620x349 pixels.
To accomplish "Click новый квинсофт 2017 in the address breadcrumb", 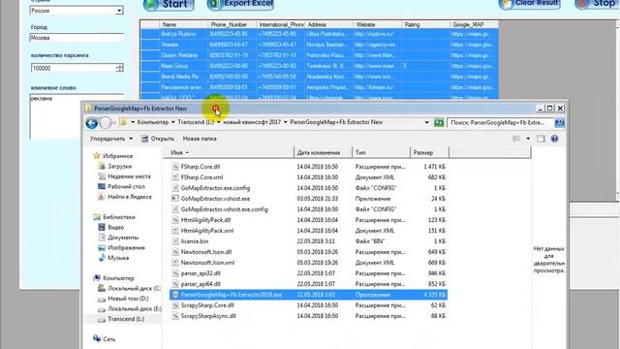I will pyautogui.click(x=252, y=122).
